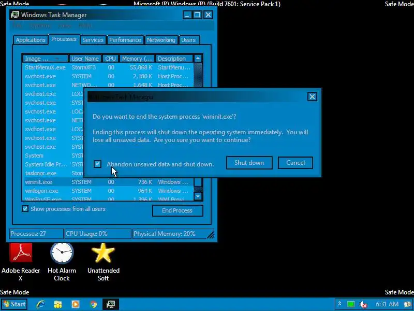The image size is (414, 311).
Task: Select the StartMenuX.exe process row
Action: [x=108, y=67]
